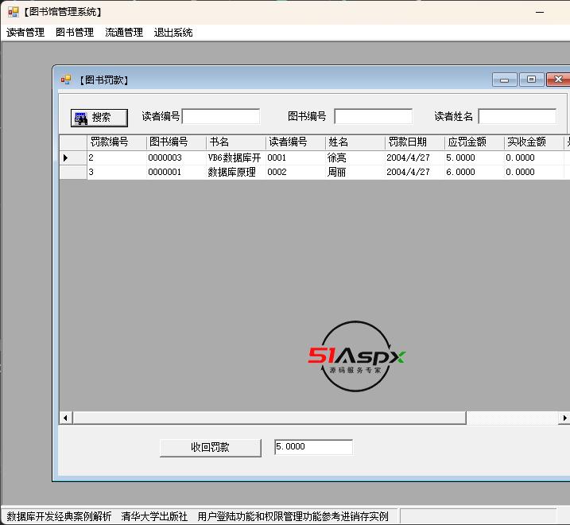Click the 读者姓名 text box
Screen dimensions: 570x525
coord(517,116)
